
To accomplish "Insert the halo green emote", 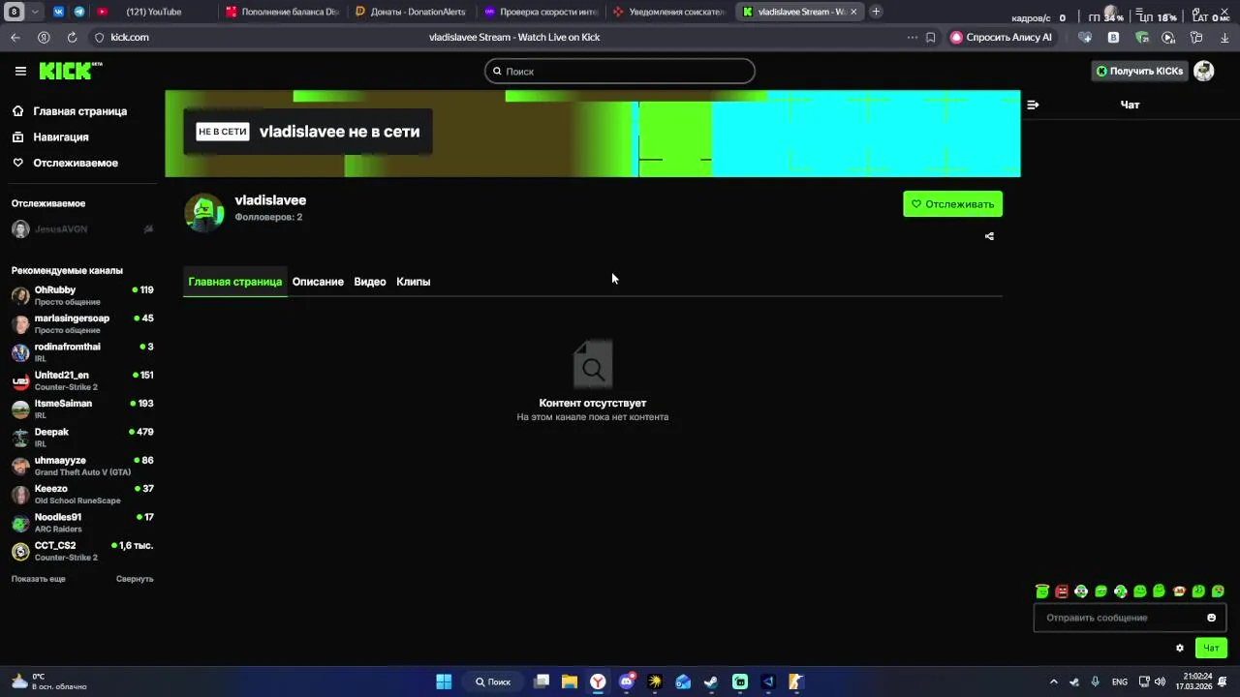I will click(x=1042, y=591).
